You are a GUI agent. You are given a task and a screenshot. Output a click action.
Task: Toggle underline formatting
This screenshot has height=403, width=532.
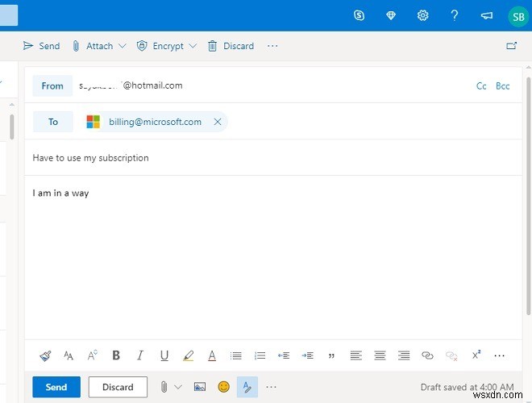tap(164, 355)
